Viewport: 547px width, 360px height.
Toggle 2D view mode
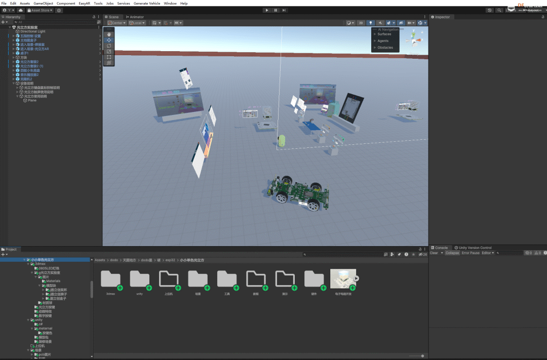361,23
